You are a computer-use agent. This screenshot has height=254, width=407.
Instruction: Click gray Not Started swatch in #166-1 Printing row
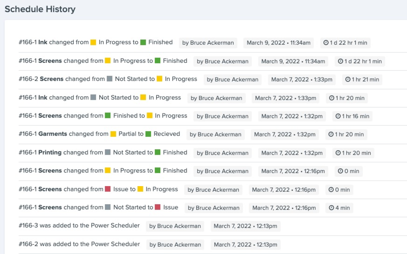[x=108, y=152]
